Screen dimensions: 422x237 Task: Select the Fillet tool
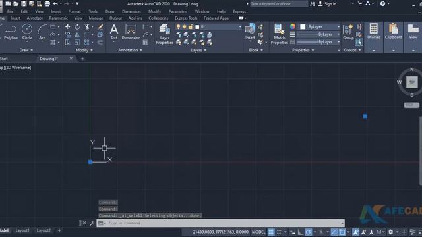coord(86,35)
